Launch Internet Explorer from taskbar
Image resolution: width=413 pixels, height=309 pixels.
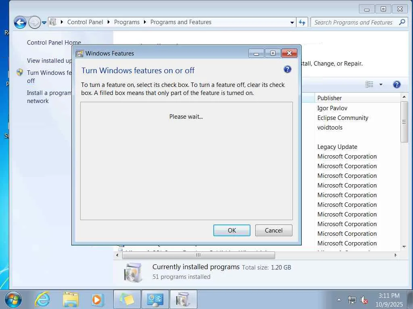pyautogui.click(x=43, y=299)
